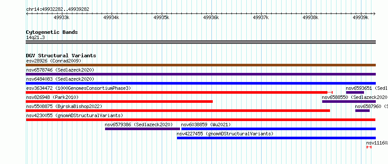Click the purple nsv6587960 variant bar

click(x=363, y=111)
